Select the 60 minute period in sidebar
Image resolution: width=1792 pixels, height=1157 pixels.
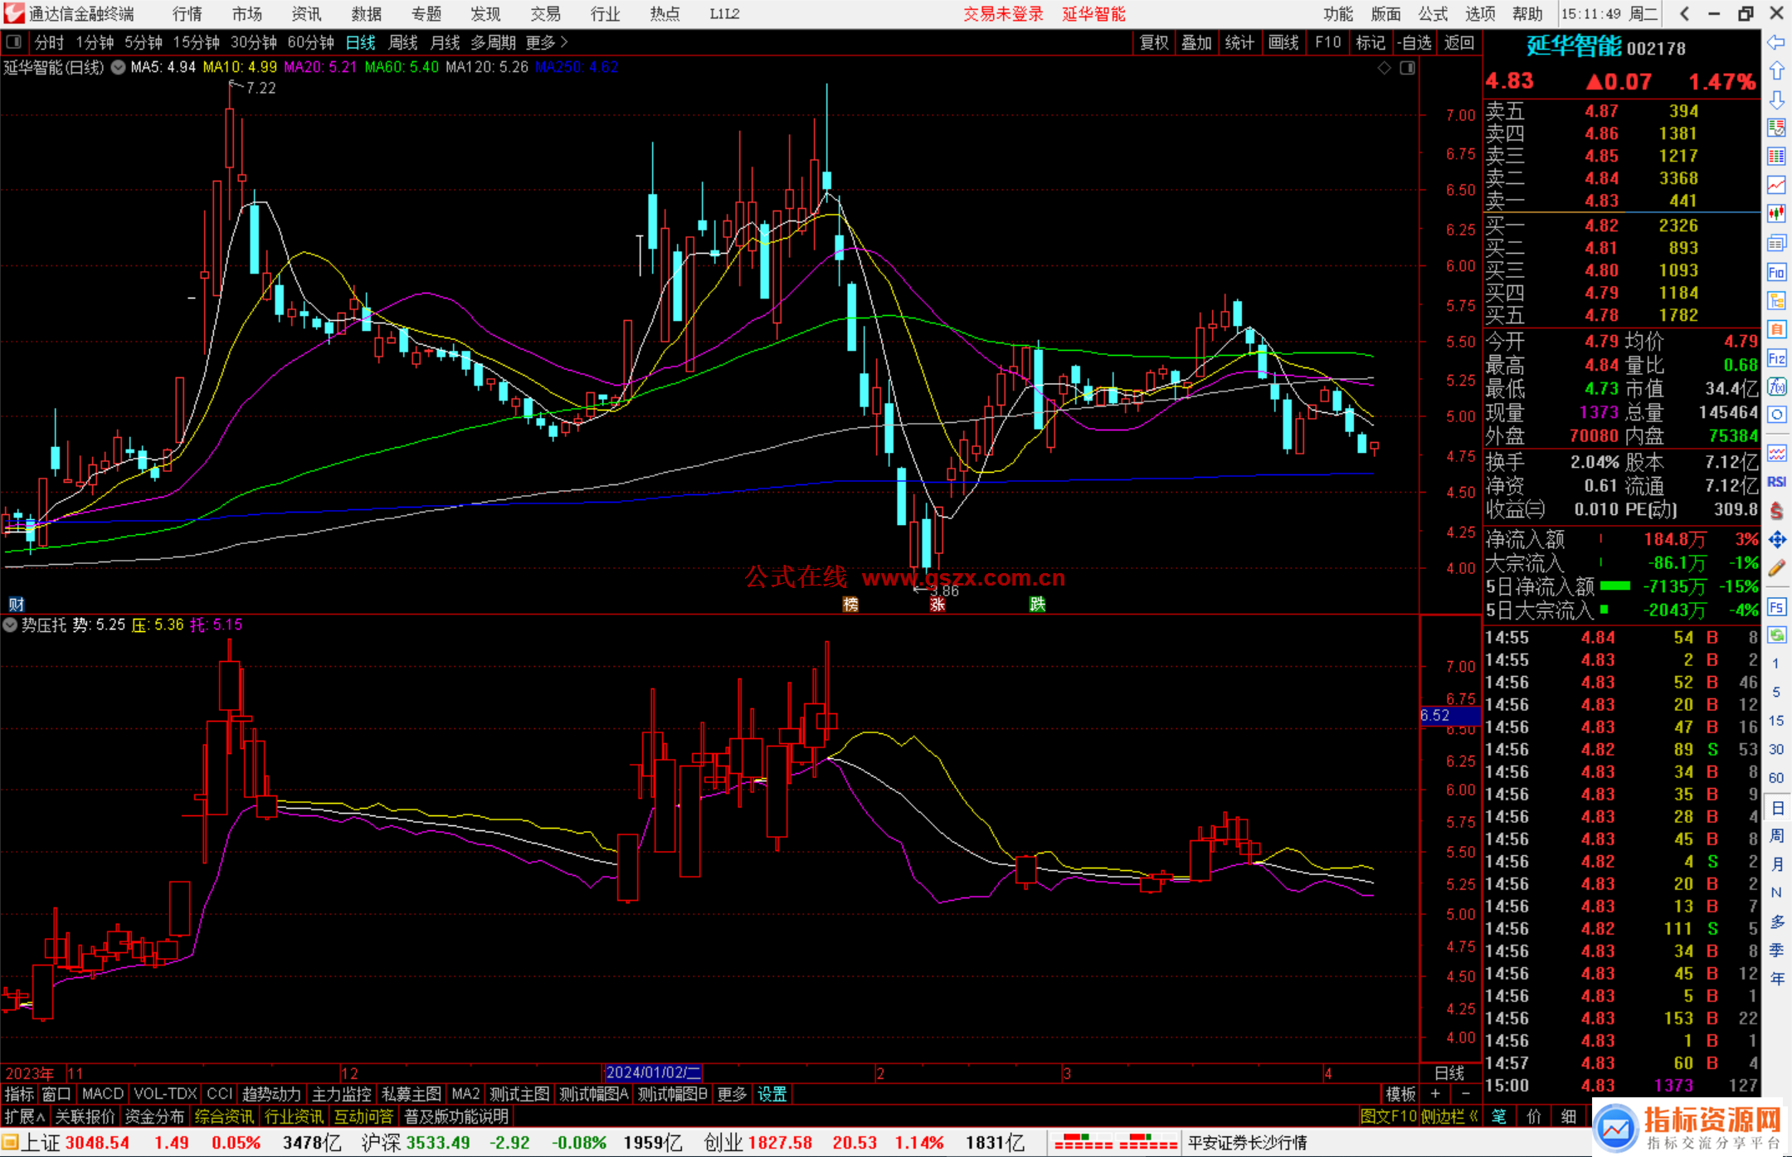[x=1776, y=778]
